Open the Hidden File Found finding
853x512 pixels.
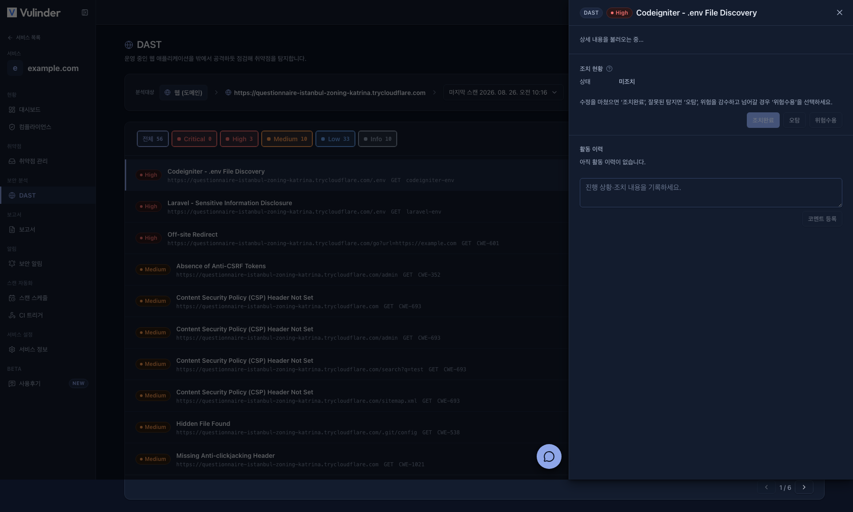click(347, 428)
